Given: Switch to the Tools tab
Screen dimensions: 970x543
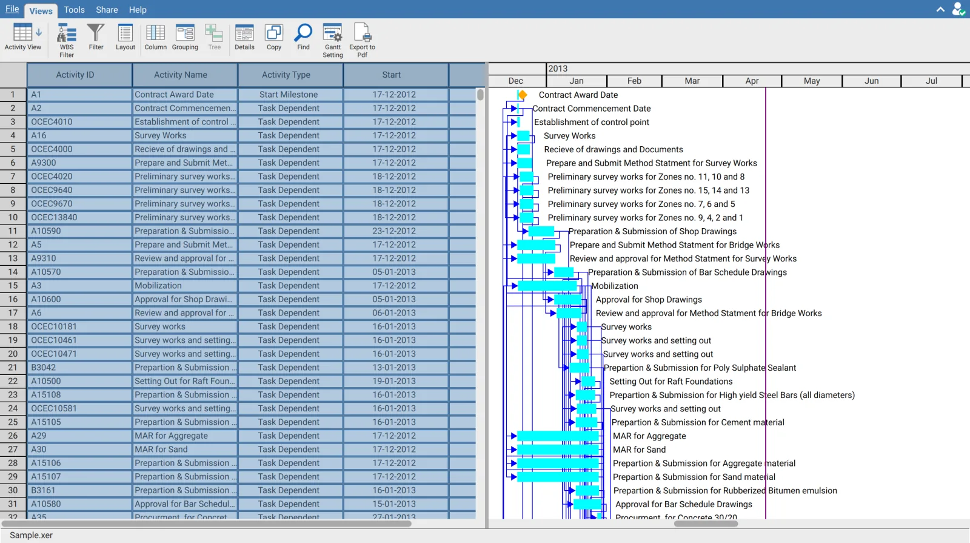Looking at the screenshot, I should [x=74, y=10].
